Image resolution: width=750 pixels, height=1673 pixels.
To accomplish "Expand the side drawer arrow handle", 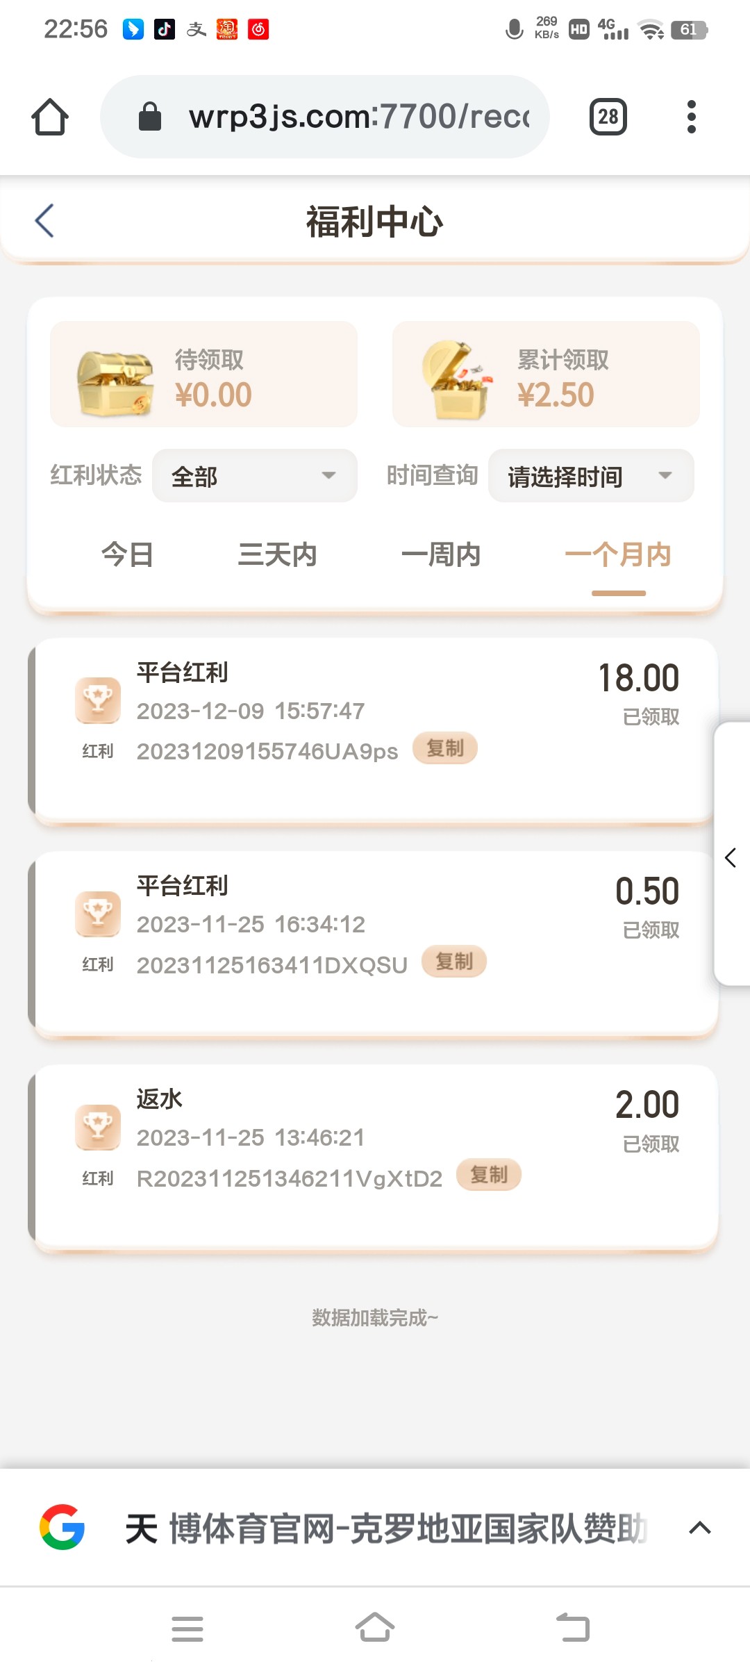I will click(x=731, y=858).
